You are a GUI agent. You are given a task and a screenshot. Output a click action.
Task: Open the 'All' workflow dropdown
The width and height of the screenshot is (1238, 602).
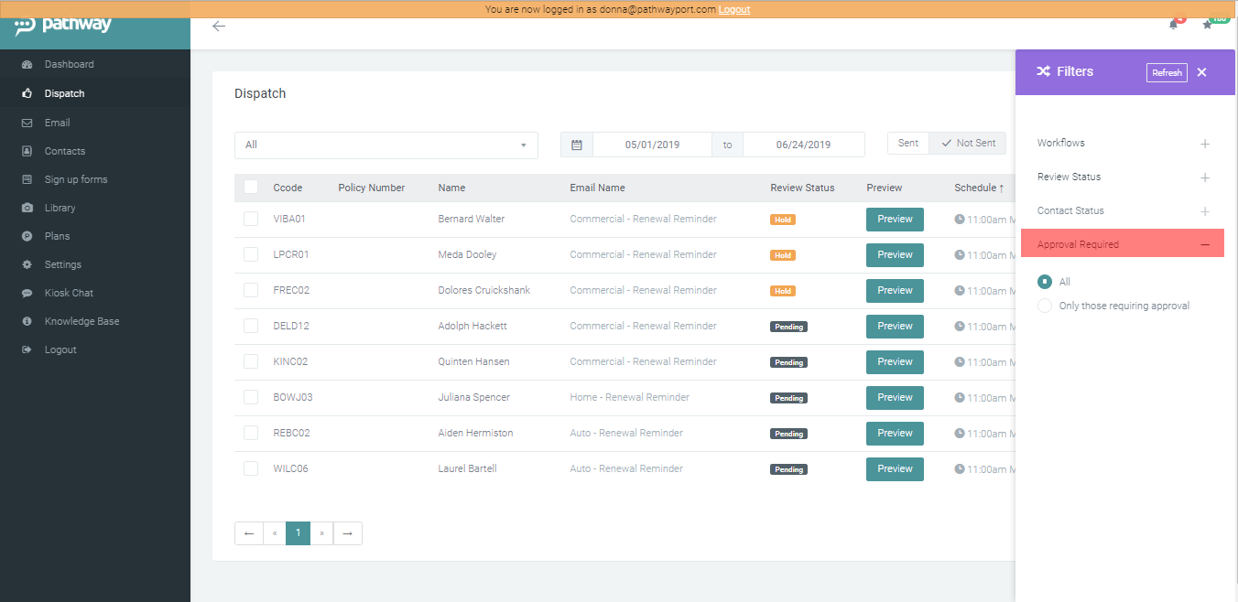pyautogui.click(x=386, y=145)
